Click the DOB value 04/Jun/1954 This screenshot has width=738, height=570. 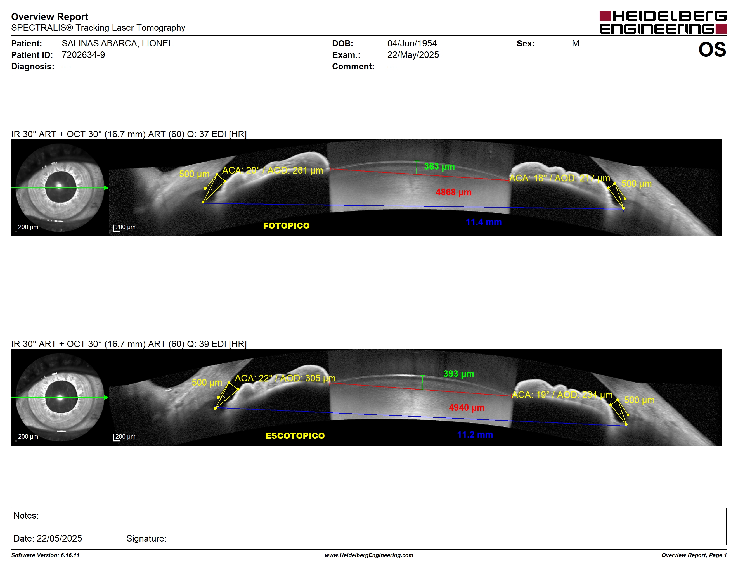[412, 43]
